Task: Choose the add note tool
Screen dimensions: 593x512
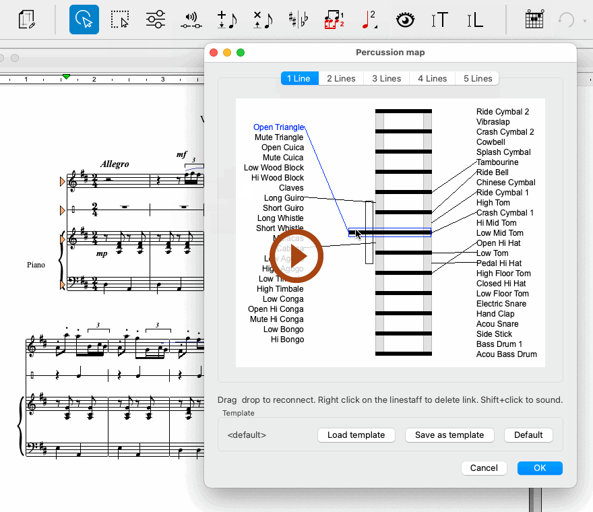Action: [227, 20]
